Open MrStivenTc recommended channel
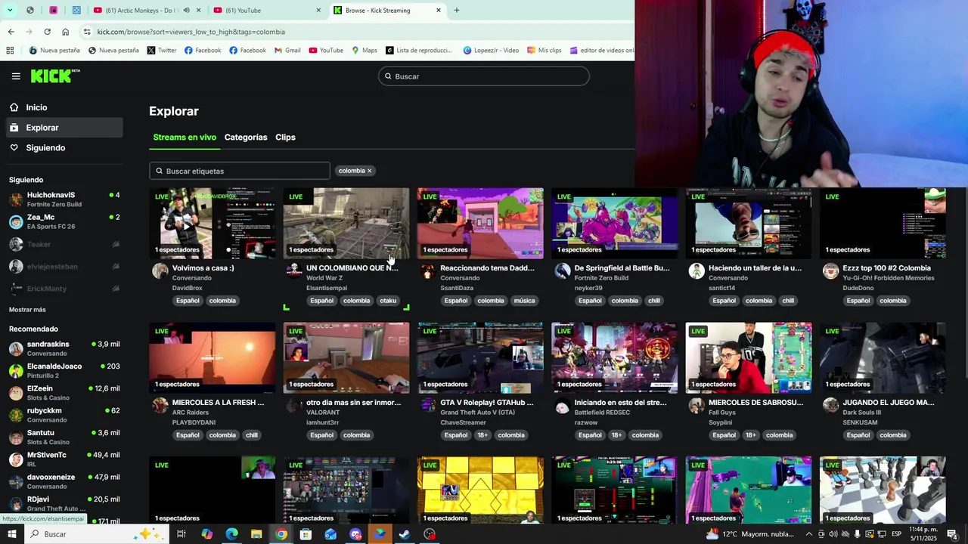The height and width of the screenshot is (544, 968). (64, 459)
